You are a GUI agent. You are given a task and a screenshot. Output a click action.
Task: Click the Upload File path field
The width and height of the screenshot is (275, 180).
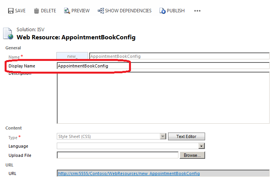117,155
